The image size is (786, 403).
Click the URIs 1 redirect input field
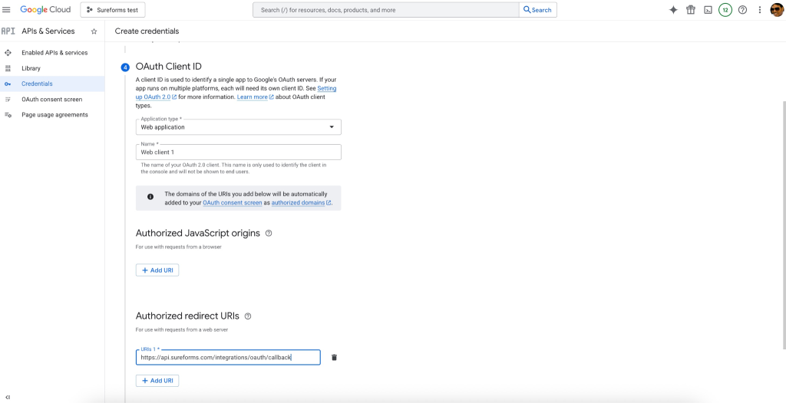(x=228, y=358)
